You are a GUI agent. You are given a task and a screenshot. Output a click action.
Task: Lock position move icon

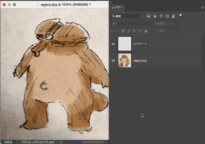(x=134, y=31)
